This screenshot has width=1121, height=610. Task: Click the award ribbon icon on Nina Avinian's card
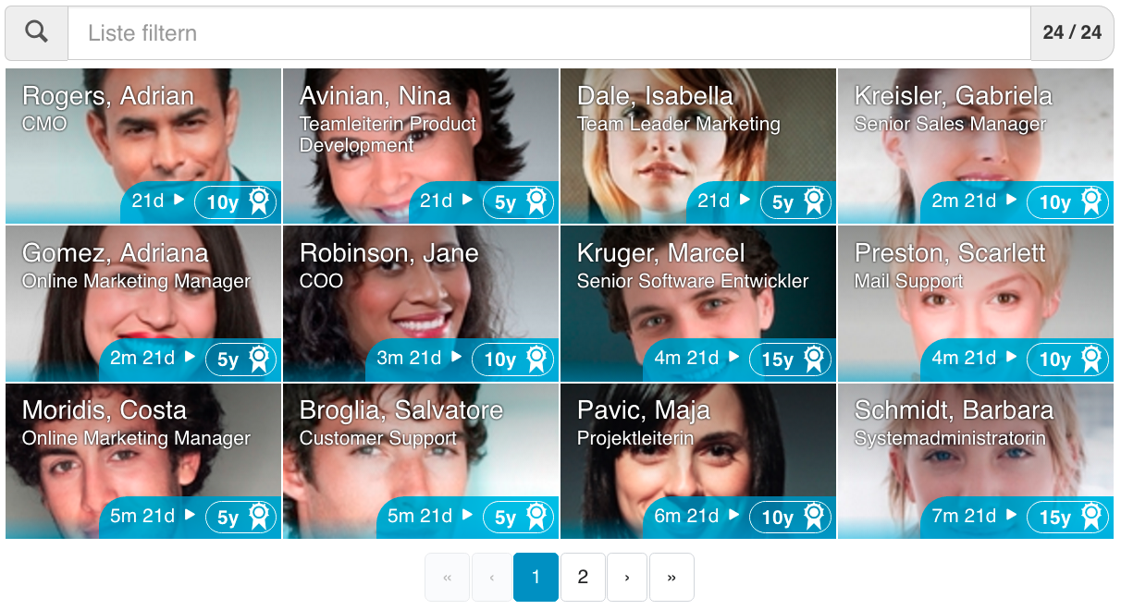pyautogui.click(x=536, y=201)
